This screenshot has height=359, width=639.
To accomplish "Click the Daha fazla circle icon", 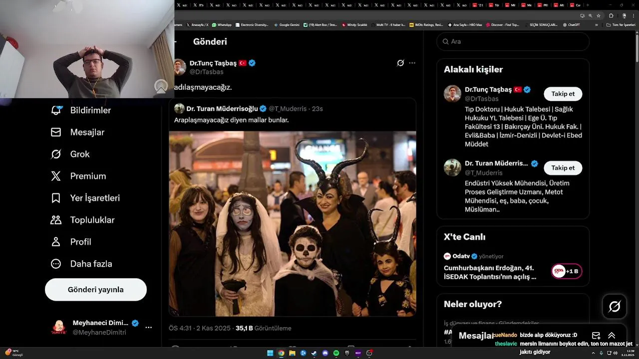I will (56, 264).
